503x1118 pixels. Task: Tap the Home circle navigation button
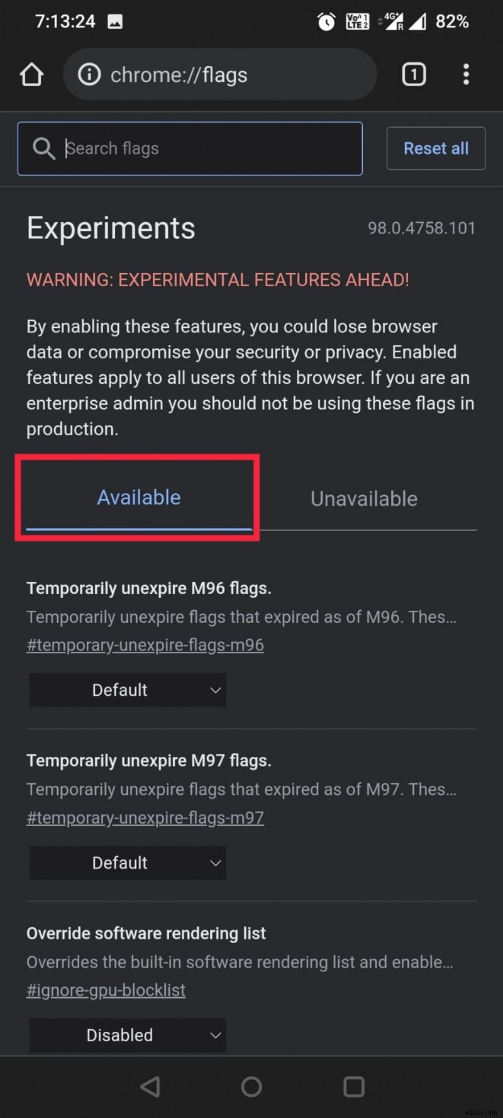(251, 1085)
